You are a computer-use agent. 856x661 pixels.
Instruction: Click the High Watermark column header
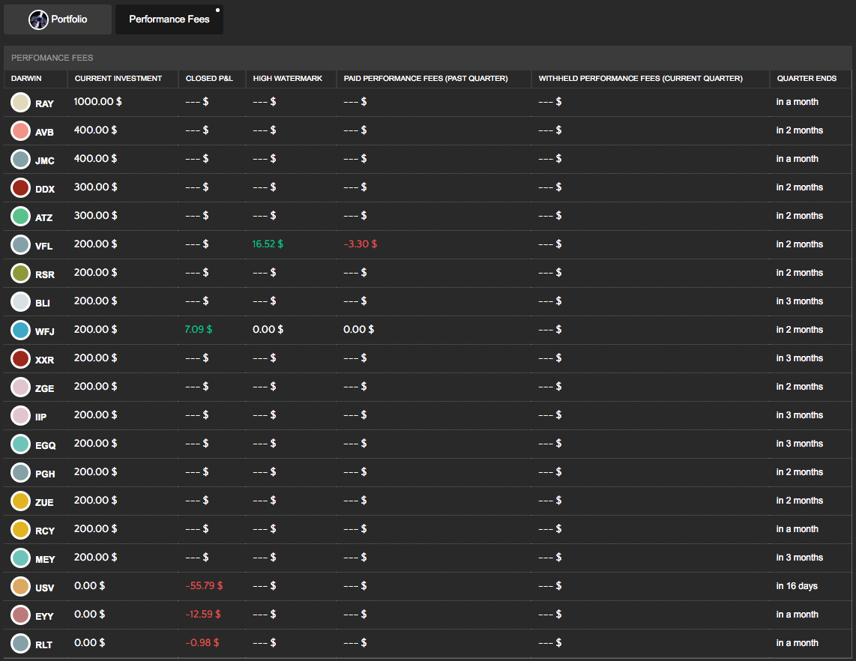pos(287,79)
